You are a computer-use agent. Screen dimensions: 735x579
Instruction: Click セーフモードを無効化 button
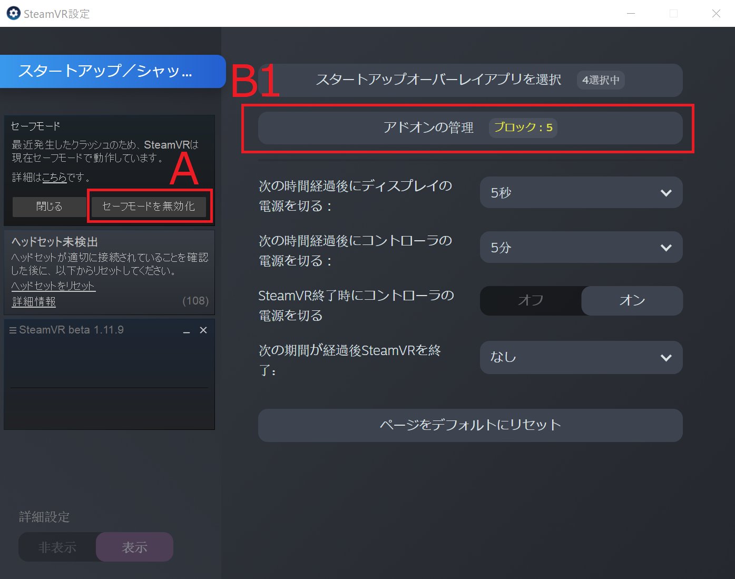pyautogui.click(x=149, y=207)
